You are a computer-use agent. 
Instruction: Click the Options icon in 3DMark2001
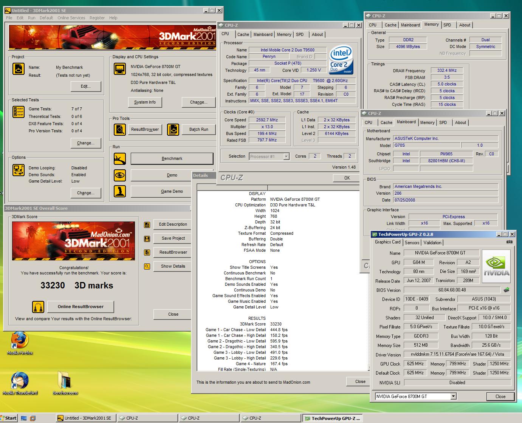pos(19,170)
